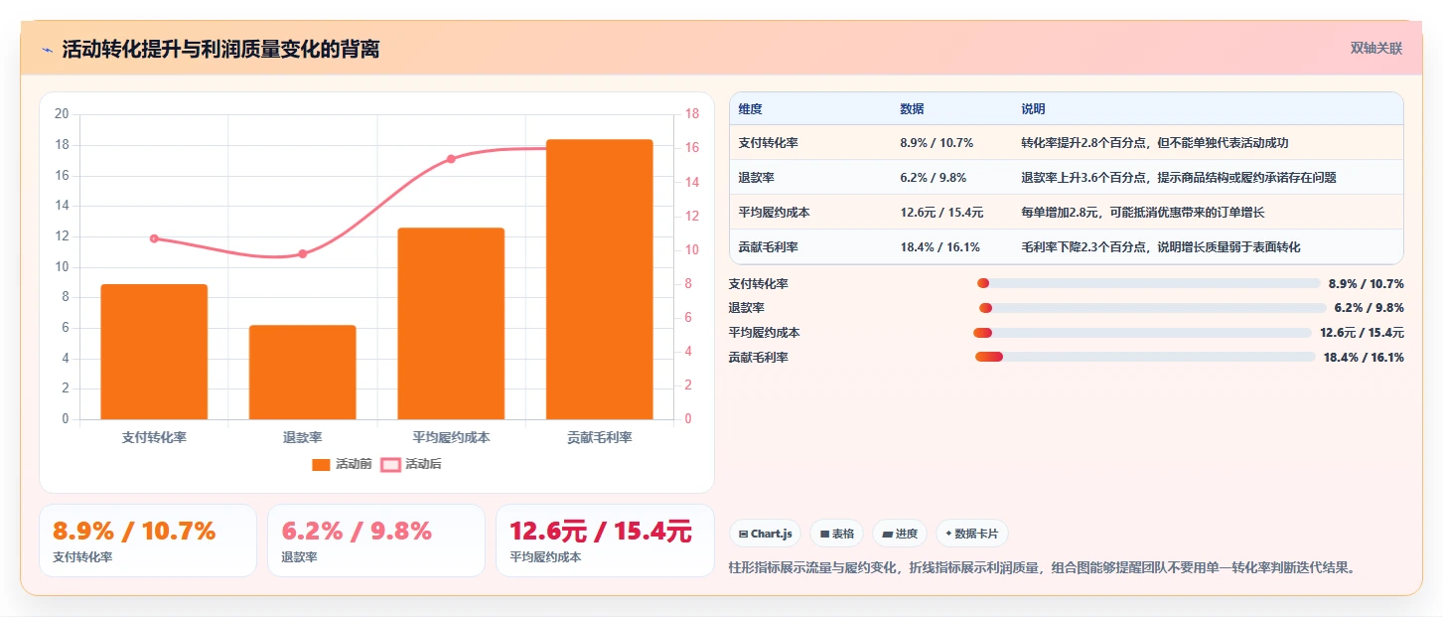Image resolution: width=1443 pixels, height=617 pixels.
Task: Click progress value 12.6元 / 15.4元 at row end
Action: [x=1362, y=333]
